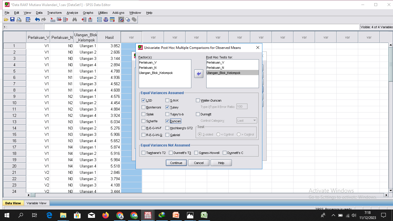
Task: Click the Variables info icon with question mark
Action: (66, 20)
